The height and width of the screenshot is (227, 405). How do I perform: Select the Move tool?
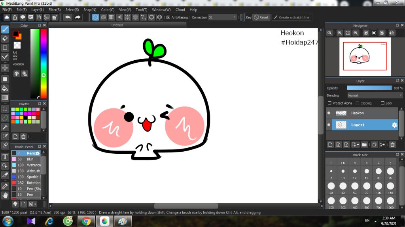(5, 68)
